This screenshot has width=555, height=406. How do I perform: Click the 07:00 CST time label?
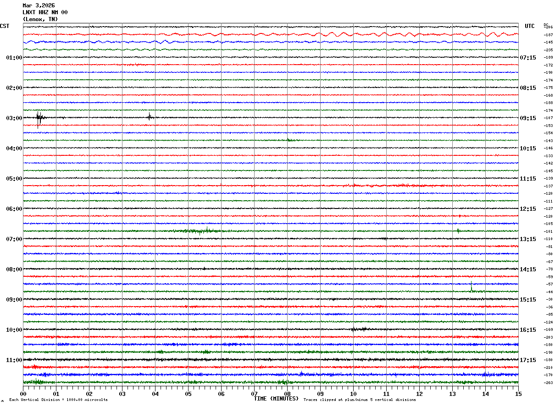[14, 239]
